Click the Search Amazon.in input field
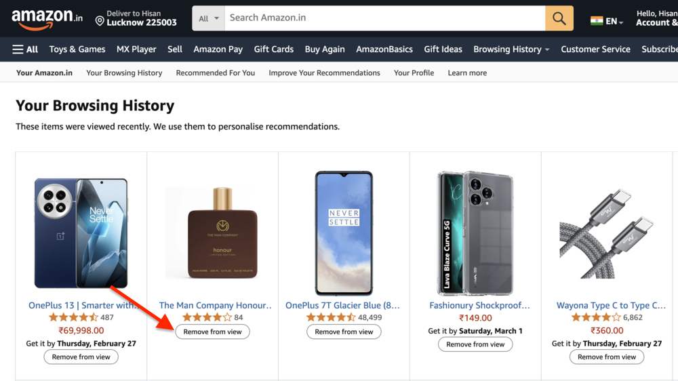 tap(384, 18)
